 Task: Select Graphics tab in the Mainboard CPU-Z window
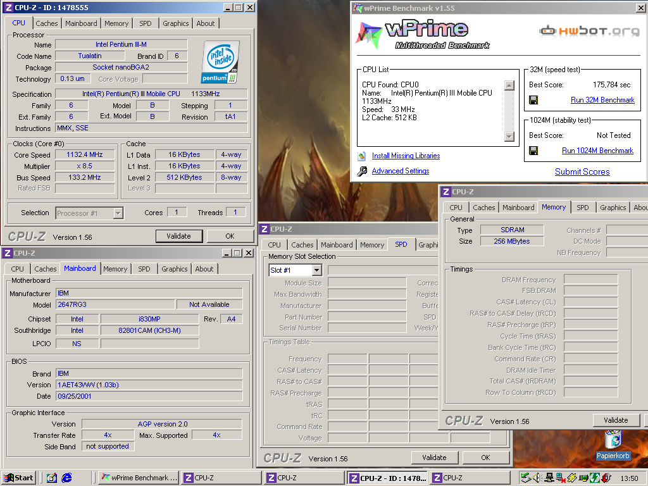coord(175,269)
